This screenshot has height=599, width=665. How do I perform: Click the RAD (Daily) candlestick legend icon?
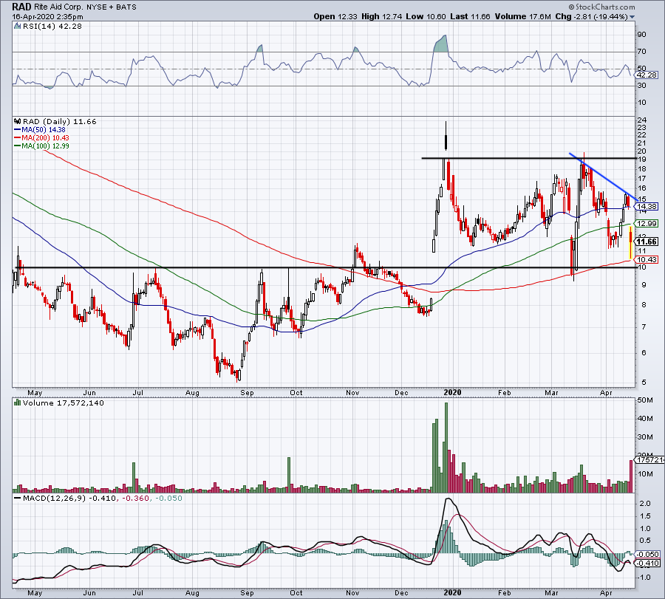18,121
